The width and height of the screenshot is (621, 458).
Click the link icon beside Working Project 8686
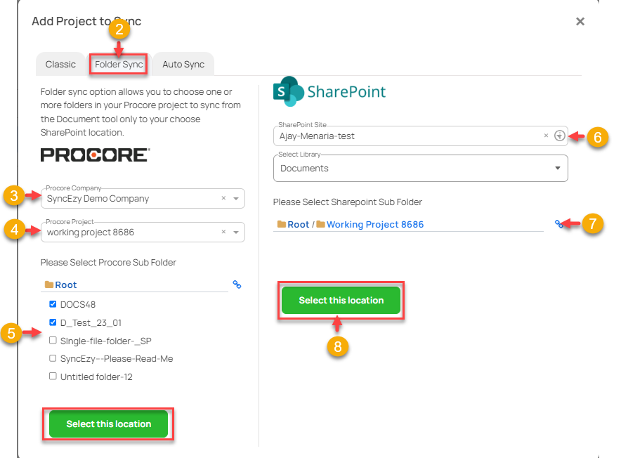(x=559, y=223)
